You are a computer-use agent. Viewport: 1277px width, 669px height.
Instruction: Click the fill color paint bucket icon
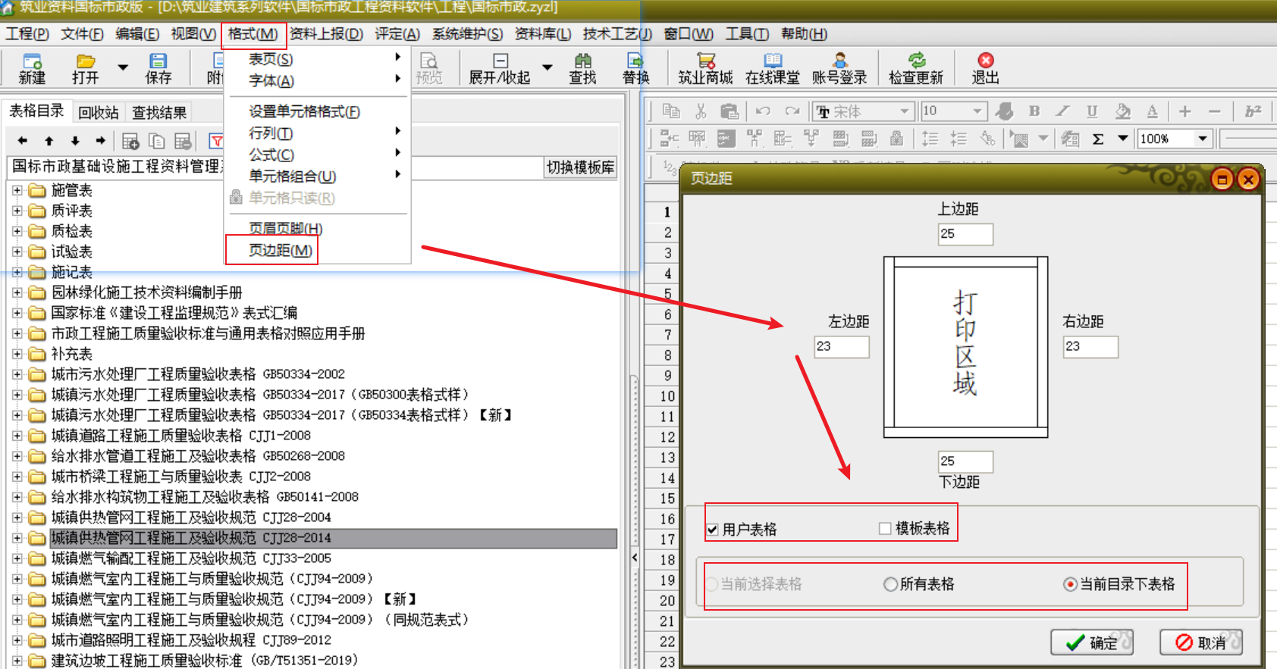[1123, 111]
